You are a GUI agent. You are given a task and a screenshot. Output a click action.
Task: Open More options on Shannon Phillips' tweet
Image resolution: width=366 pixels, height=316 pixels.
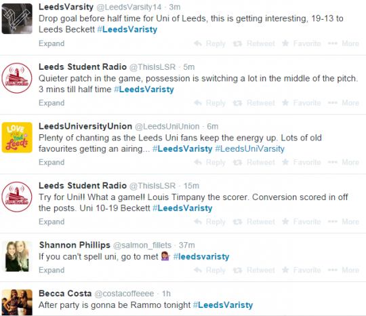(x=344, y=270)
